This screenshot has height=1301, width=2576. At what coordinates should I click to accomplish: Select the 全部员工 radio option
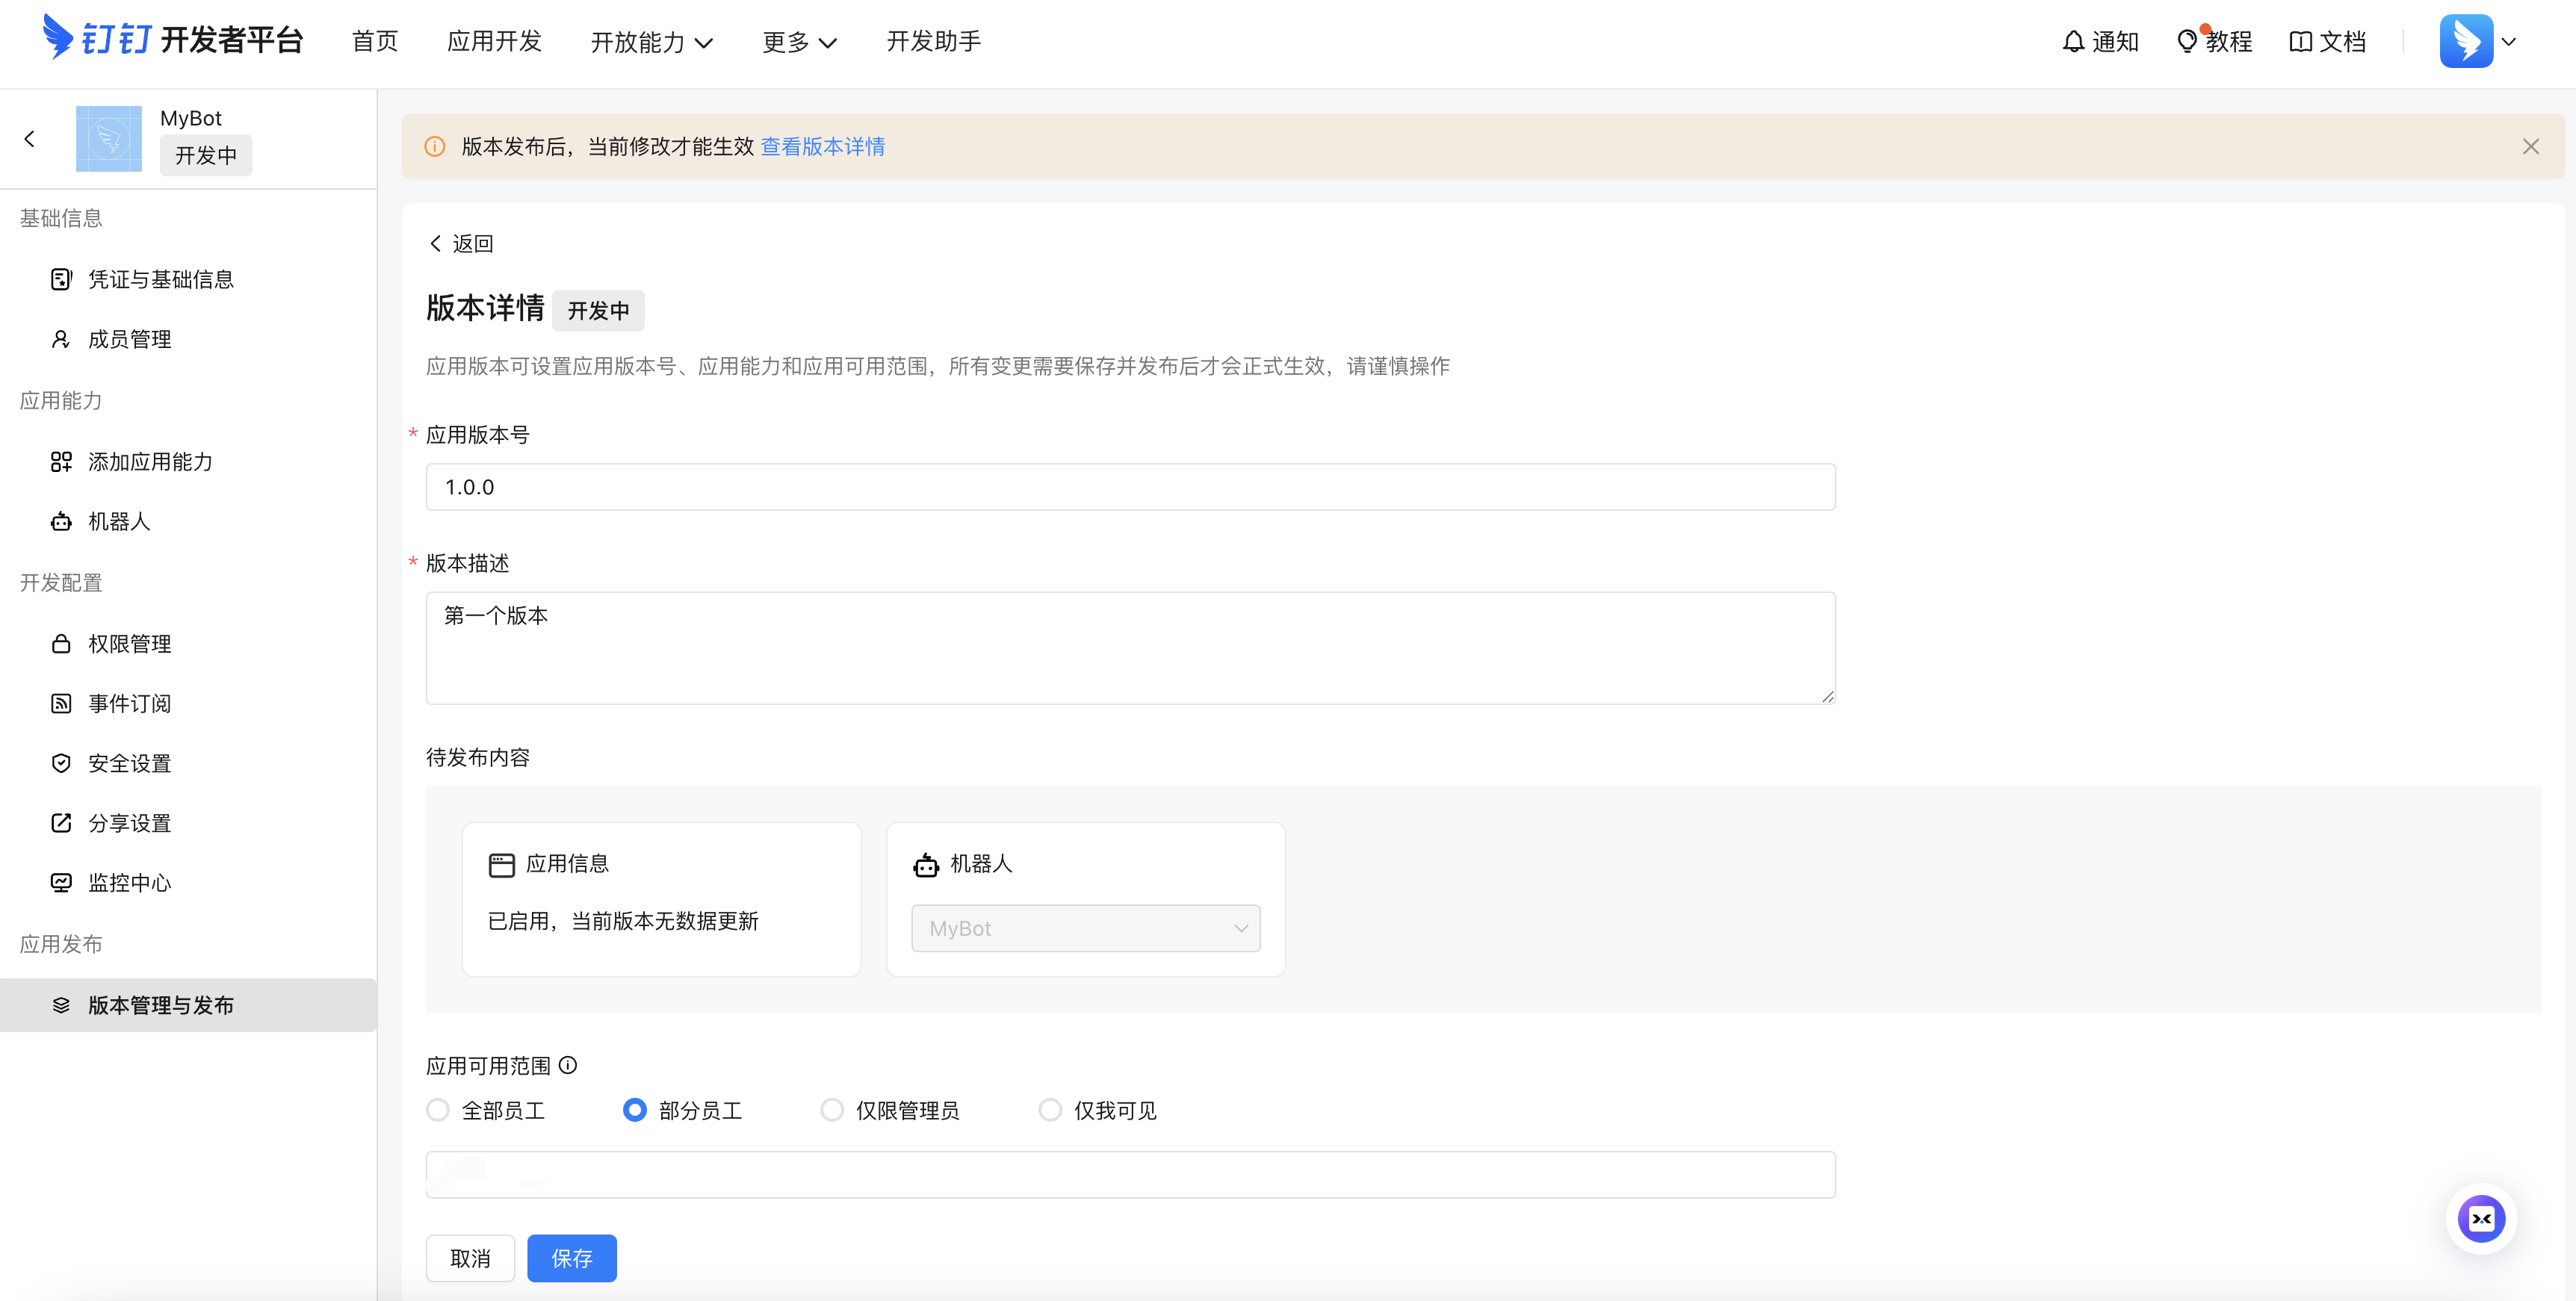point(438,1110)
